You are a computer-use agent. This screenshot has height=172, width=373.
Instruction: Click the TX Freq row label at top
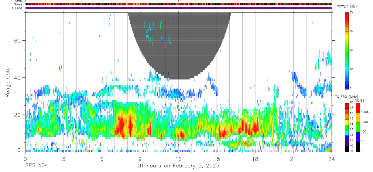pyautogui.click(x=16, y=8)
